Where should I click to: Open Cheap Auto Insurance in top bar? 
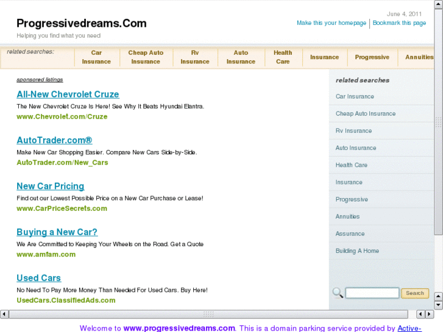146,57
